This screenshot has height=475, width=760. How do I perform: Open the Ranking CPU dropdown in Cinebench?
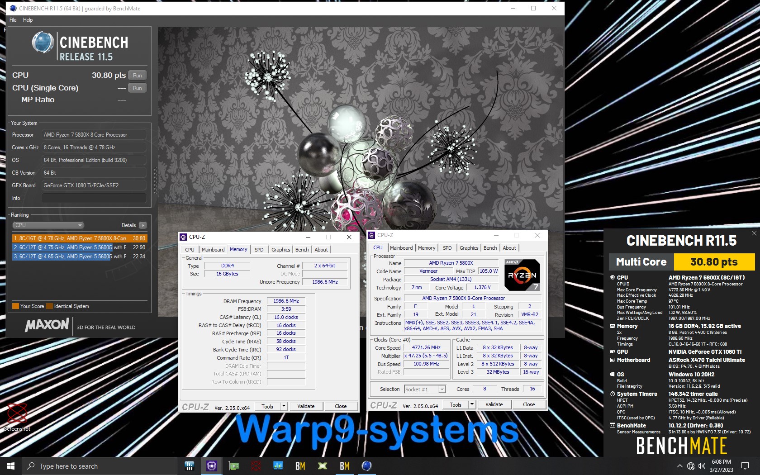click(48, 225)
